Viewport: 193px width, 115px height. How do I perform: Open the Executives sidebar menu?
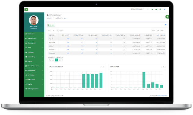pos(34,52)
